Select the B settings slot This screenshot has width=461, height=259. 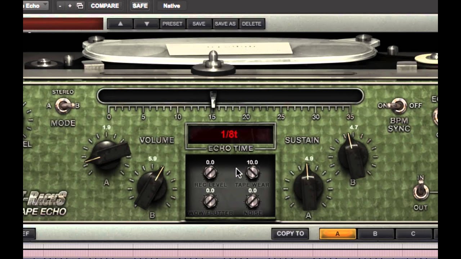click(375, 233)
